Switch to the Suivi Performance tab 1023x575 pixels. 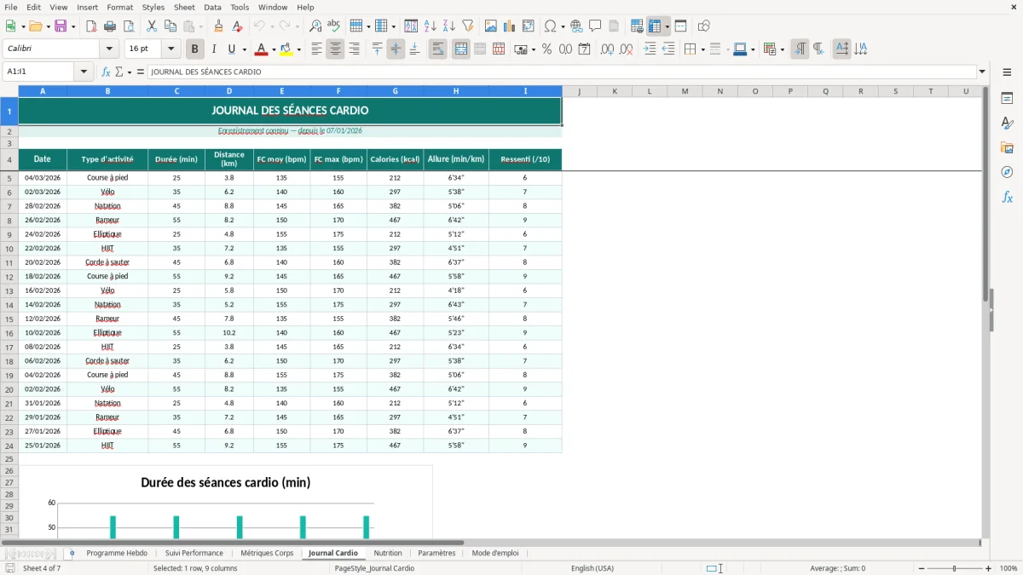tap(194, 553)
